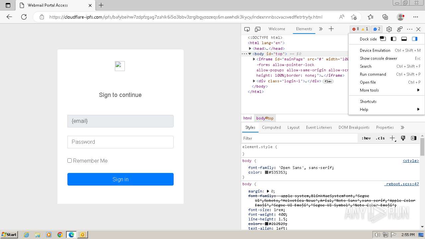Show more sidebar tabs chevron
Image resolution: width=425 pixels, height=239 pixels.
click(402, 127)
